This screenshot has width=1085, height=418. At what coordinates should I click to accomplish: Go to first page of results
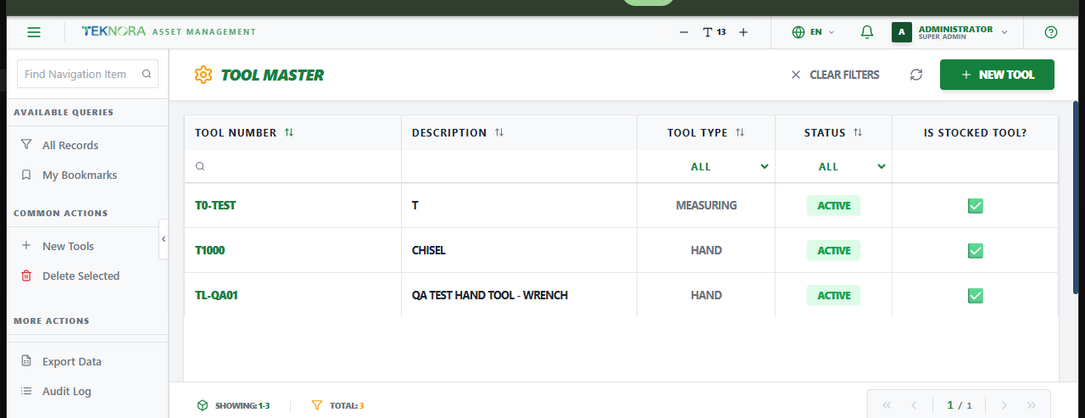887,405
